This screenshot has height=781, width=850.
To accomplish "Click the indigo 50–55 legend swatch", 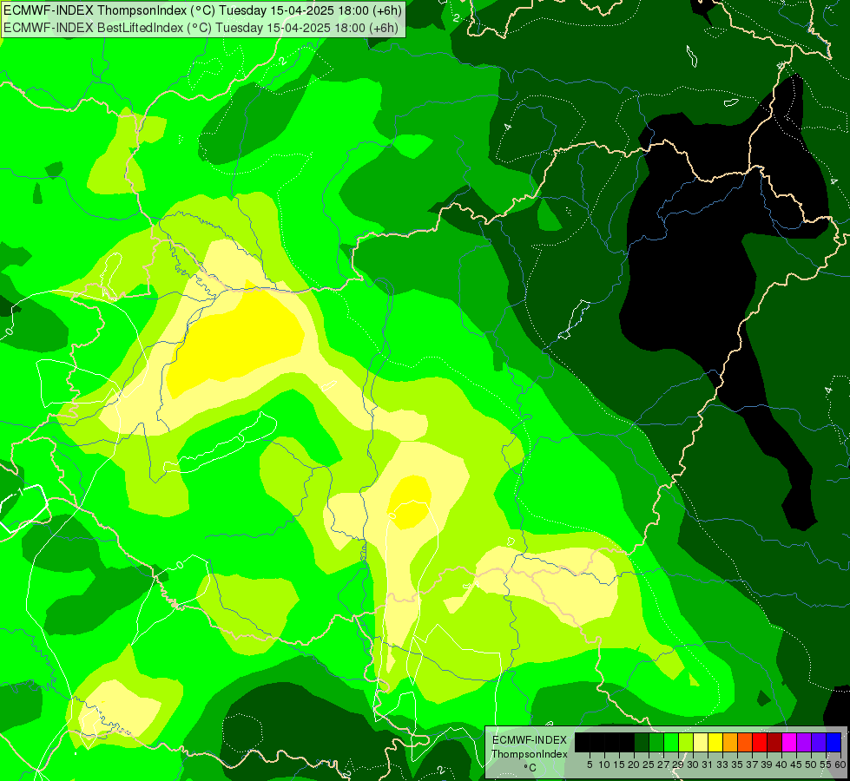I will [819, 742].
